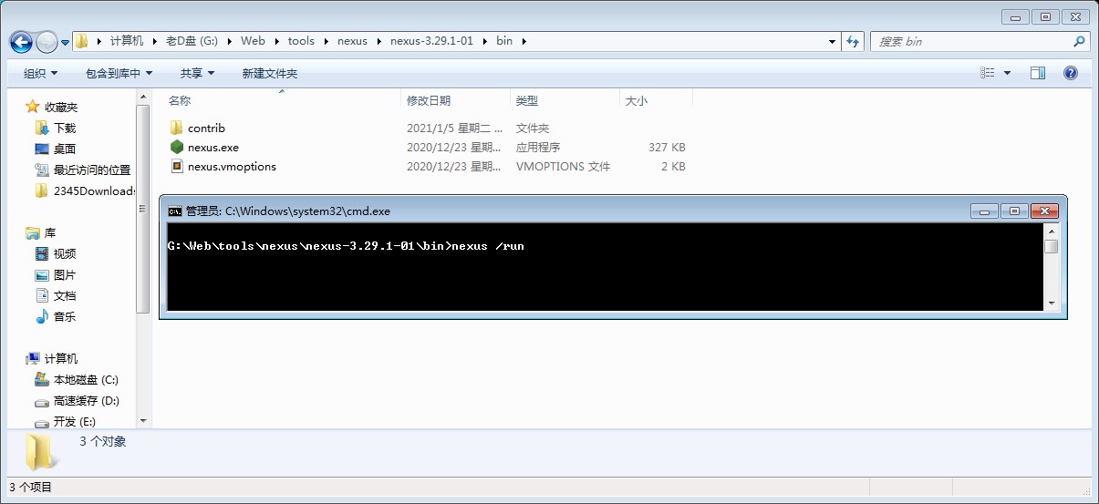The width and height of the screenshot is (1099, 504).
Task: Click the Back navigation arrow button
Action: (22, 41)
